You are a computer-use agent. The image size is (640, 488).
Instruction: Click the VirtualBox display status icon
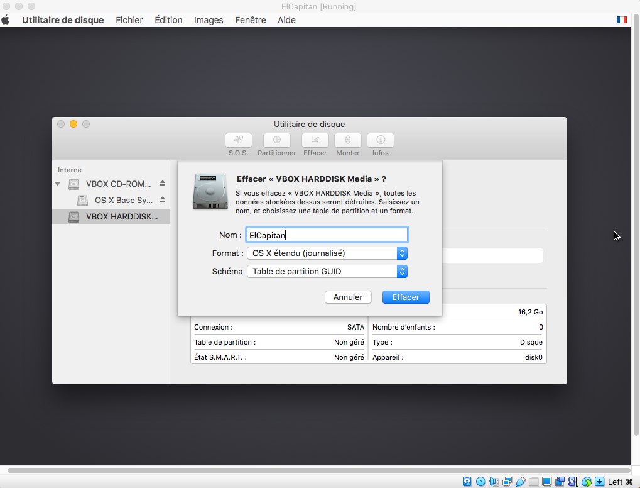(x=546, y=482)
